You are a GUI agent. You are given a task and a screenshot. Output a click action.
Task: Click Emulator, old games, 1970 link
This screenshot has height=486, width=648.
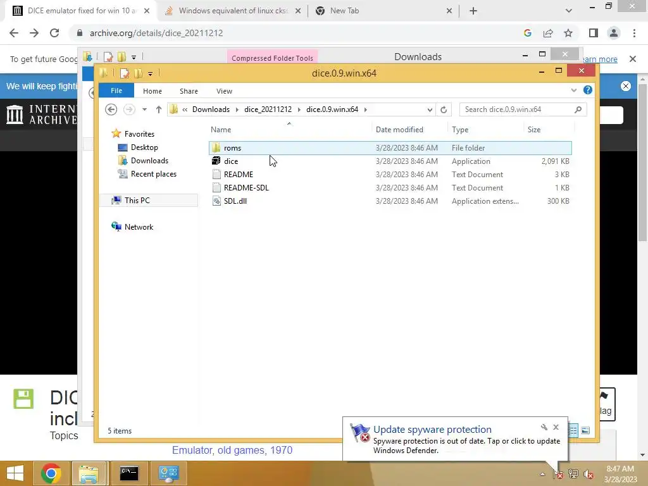pos(232,450)
